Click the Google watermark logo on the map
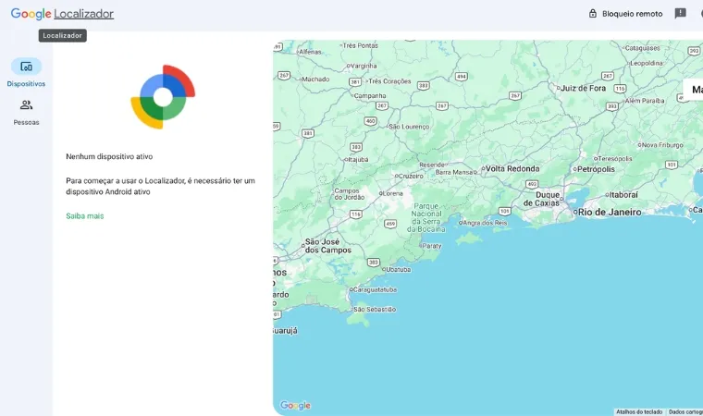The image size is (703, 416). pyautogui.click(x=295, y=405)
